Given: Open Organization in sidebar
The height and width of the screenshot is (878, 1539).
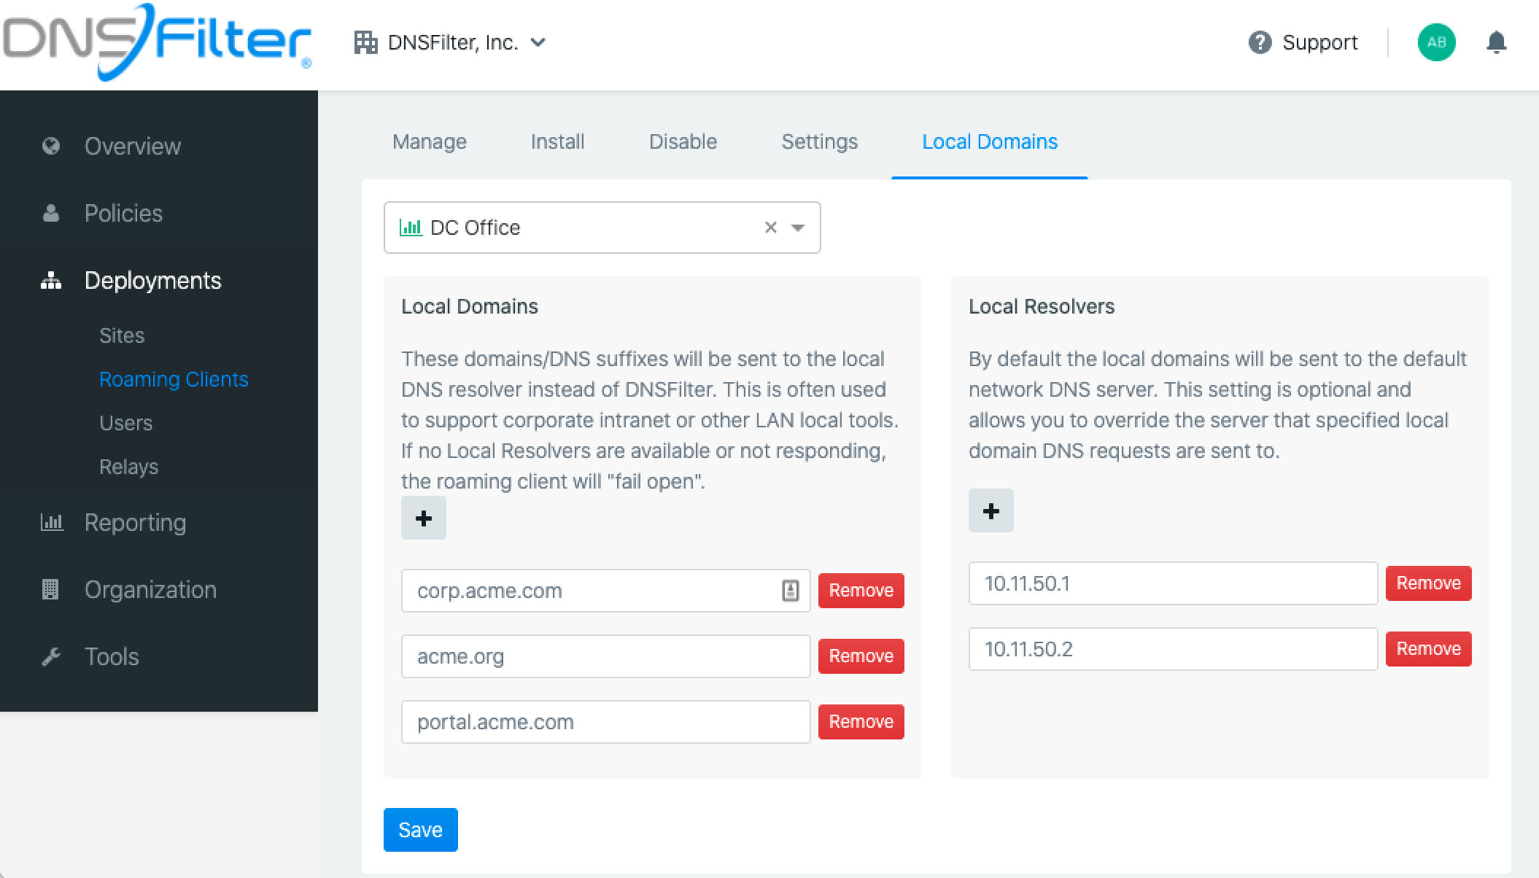Looking at the screenshot, I should pyautogui.click(x=150, y=589).
